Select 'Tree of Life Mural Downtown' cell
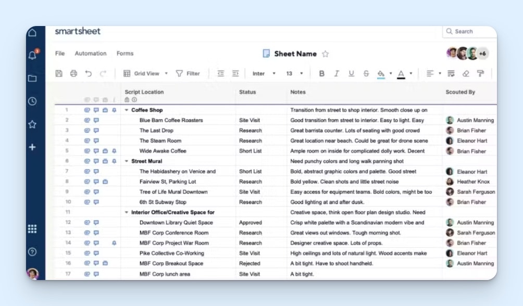523x306 pixels. (179, 192)
